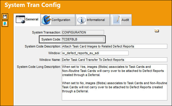Click the System Code Long Description text area
172x106 pixels.
click(115, 82)
